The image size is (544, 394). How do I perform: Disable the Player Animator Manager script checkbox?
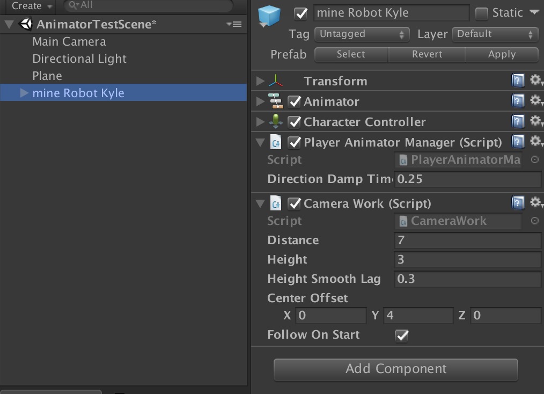(x=294, y=142)
